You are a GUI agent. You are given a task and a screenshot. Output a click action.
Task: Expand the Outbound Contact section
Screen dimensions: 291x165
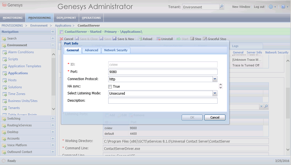coord(53,152)
